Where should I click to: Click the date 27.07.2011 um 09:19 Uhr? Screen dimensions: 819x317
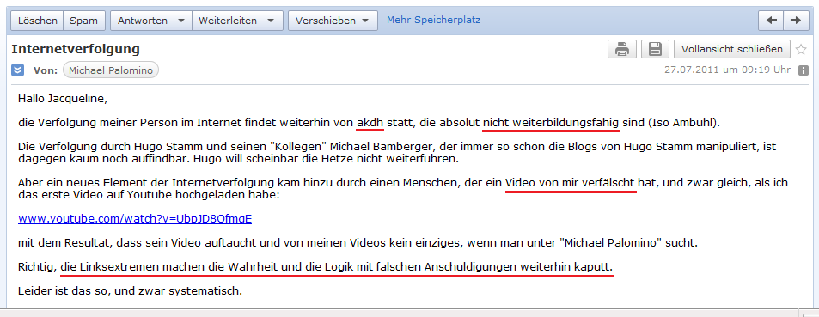[x=728, y=70]
